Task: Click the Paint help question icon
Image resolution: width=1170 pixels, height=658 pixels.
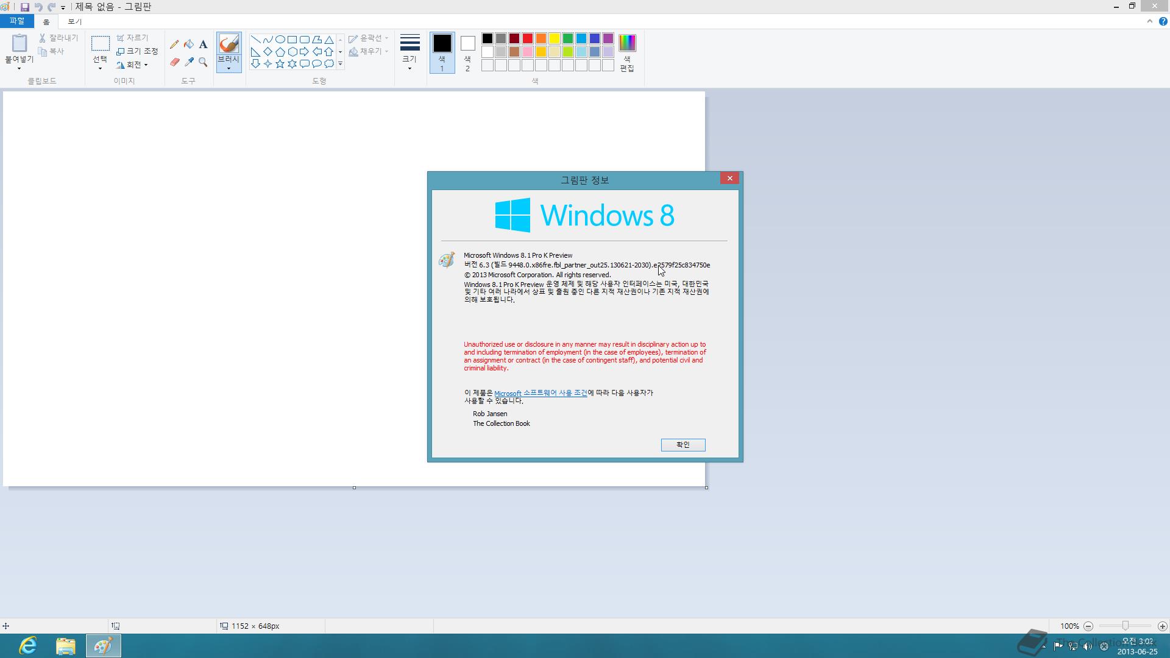Action: (1163, 21)
